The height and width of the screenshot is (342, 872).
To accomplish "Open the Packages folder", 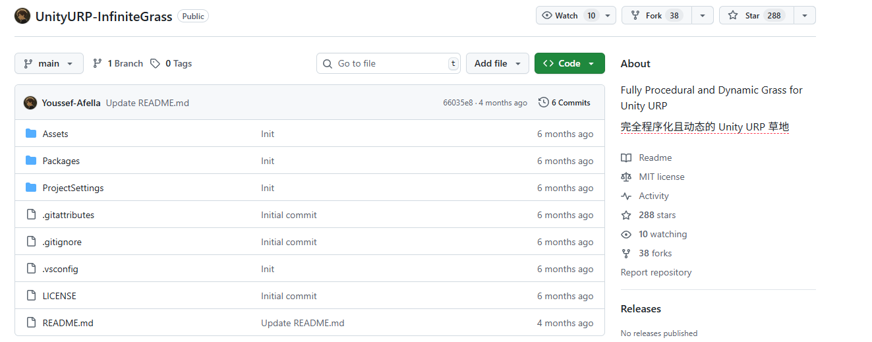I will pyautogui.click(x=61, y=161).
